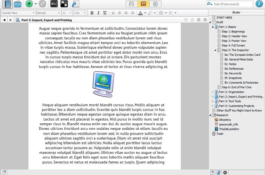Screen dimensions: 265x175
Task: Apply the highlight marker color
Action: pos(150,13)
